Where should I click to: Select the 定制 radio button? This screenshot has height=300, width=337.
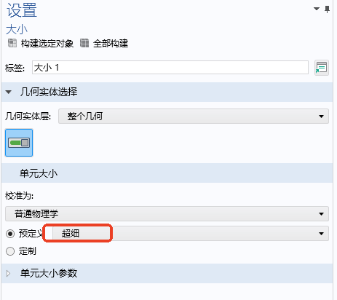click(10, 251)
